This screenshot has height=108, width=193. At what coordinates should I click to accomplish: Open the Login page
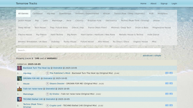[x=174, y=4]
